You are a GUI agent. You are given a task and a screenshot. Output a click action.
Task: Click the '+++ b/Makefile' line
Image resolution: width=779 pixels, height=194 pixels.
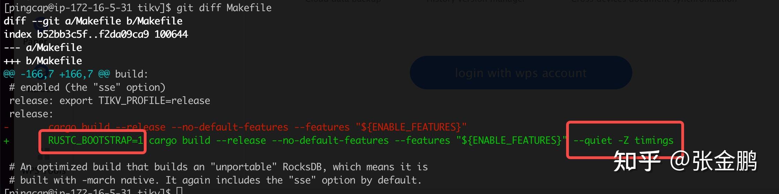43,61
